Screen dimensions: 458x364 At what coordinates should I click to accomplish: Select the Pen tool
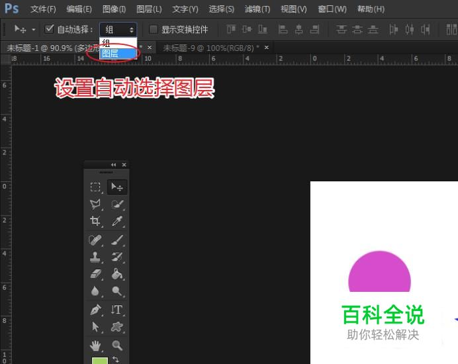pos(95,310)
